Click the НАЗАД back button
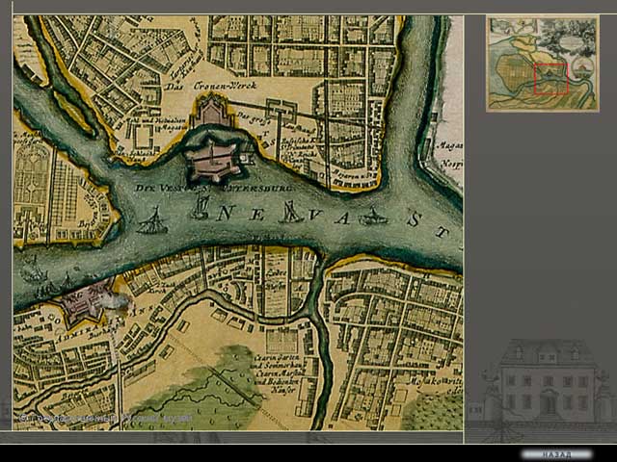 click(x=555, y=453)
